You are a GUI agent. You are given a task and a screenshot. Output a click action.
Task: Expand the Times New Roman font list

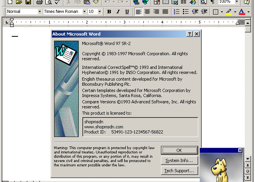point(84,12)
